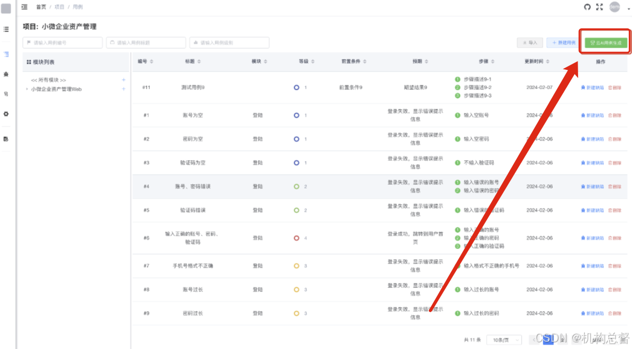Sort the table by 前置条件 column
This screenshot has width=632, height=349.
tap(365, 61)
